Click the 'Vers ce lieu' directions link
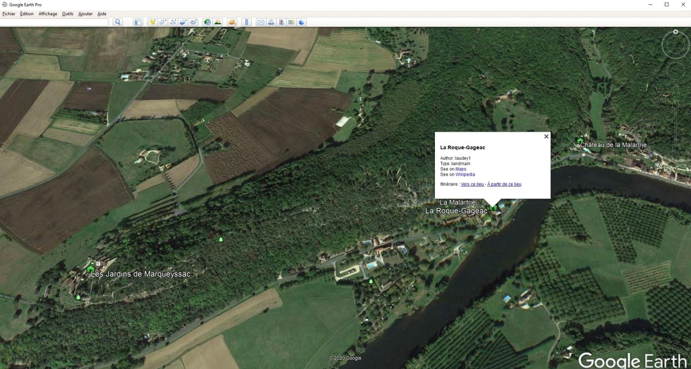Image resolution: width=691 pixels, height=369 pixels. pyautogui.click(x=472, y=184)
